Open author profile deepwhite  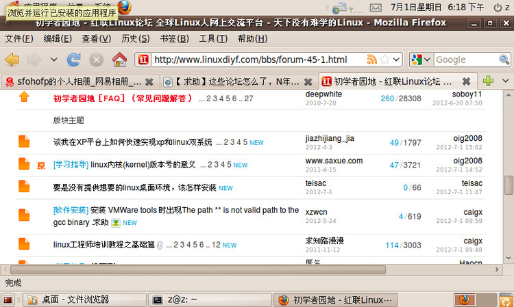tap(323, 94)
